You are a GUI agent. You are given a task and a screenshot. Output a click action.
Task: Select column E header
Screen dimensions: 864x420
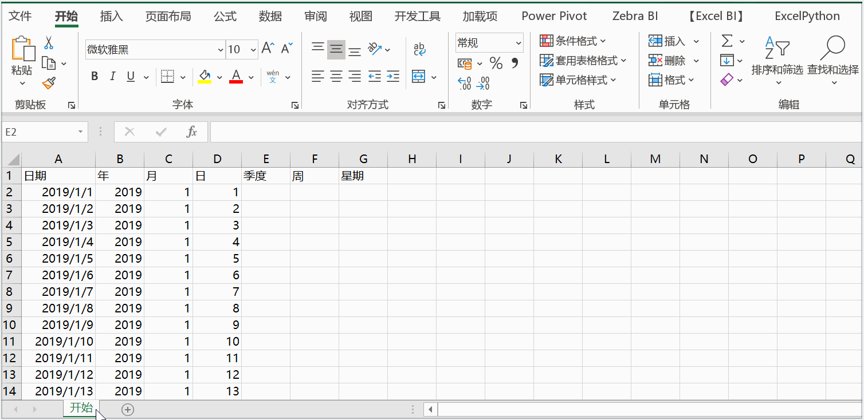tap(266, 160)
